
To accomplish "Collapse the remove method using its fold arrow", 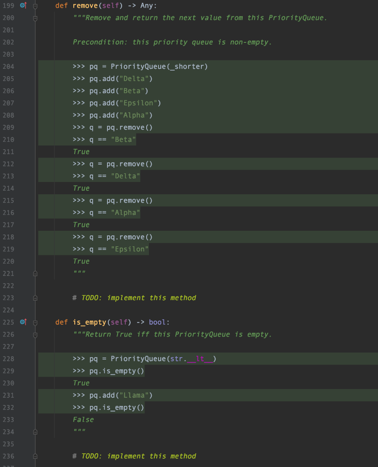I will [36, 5].
